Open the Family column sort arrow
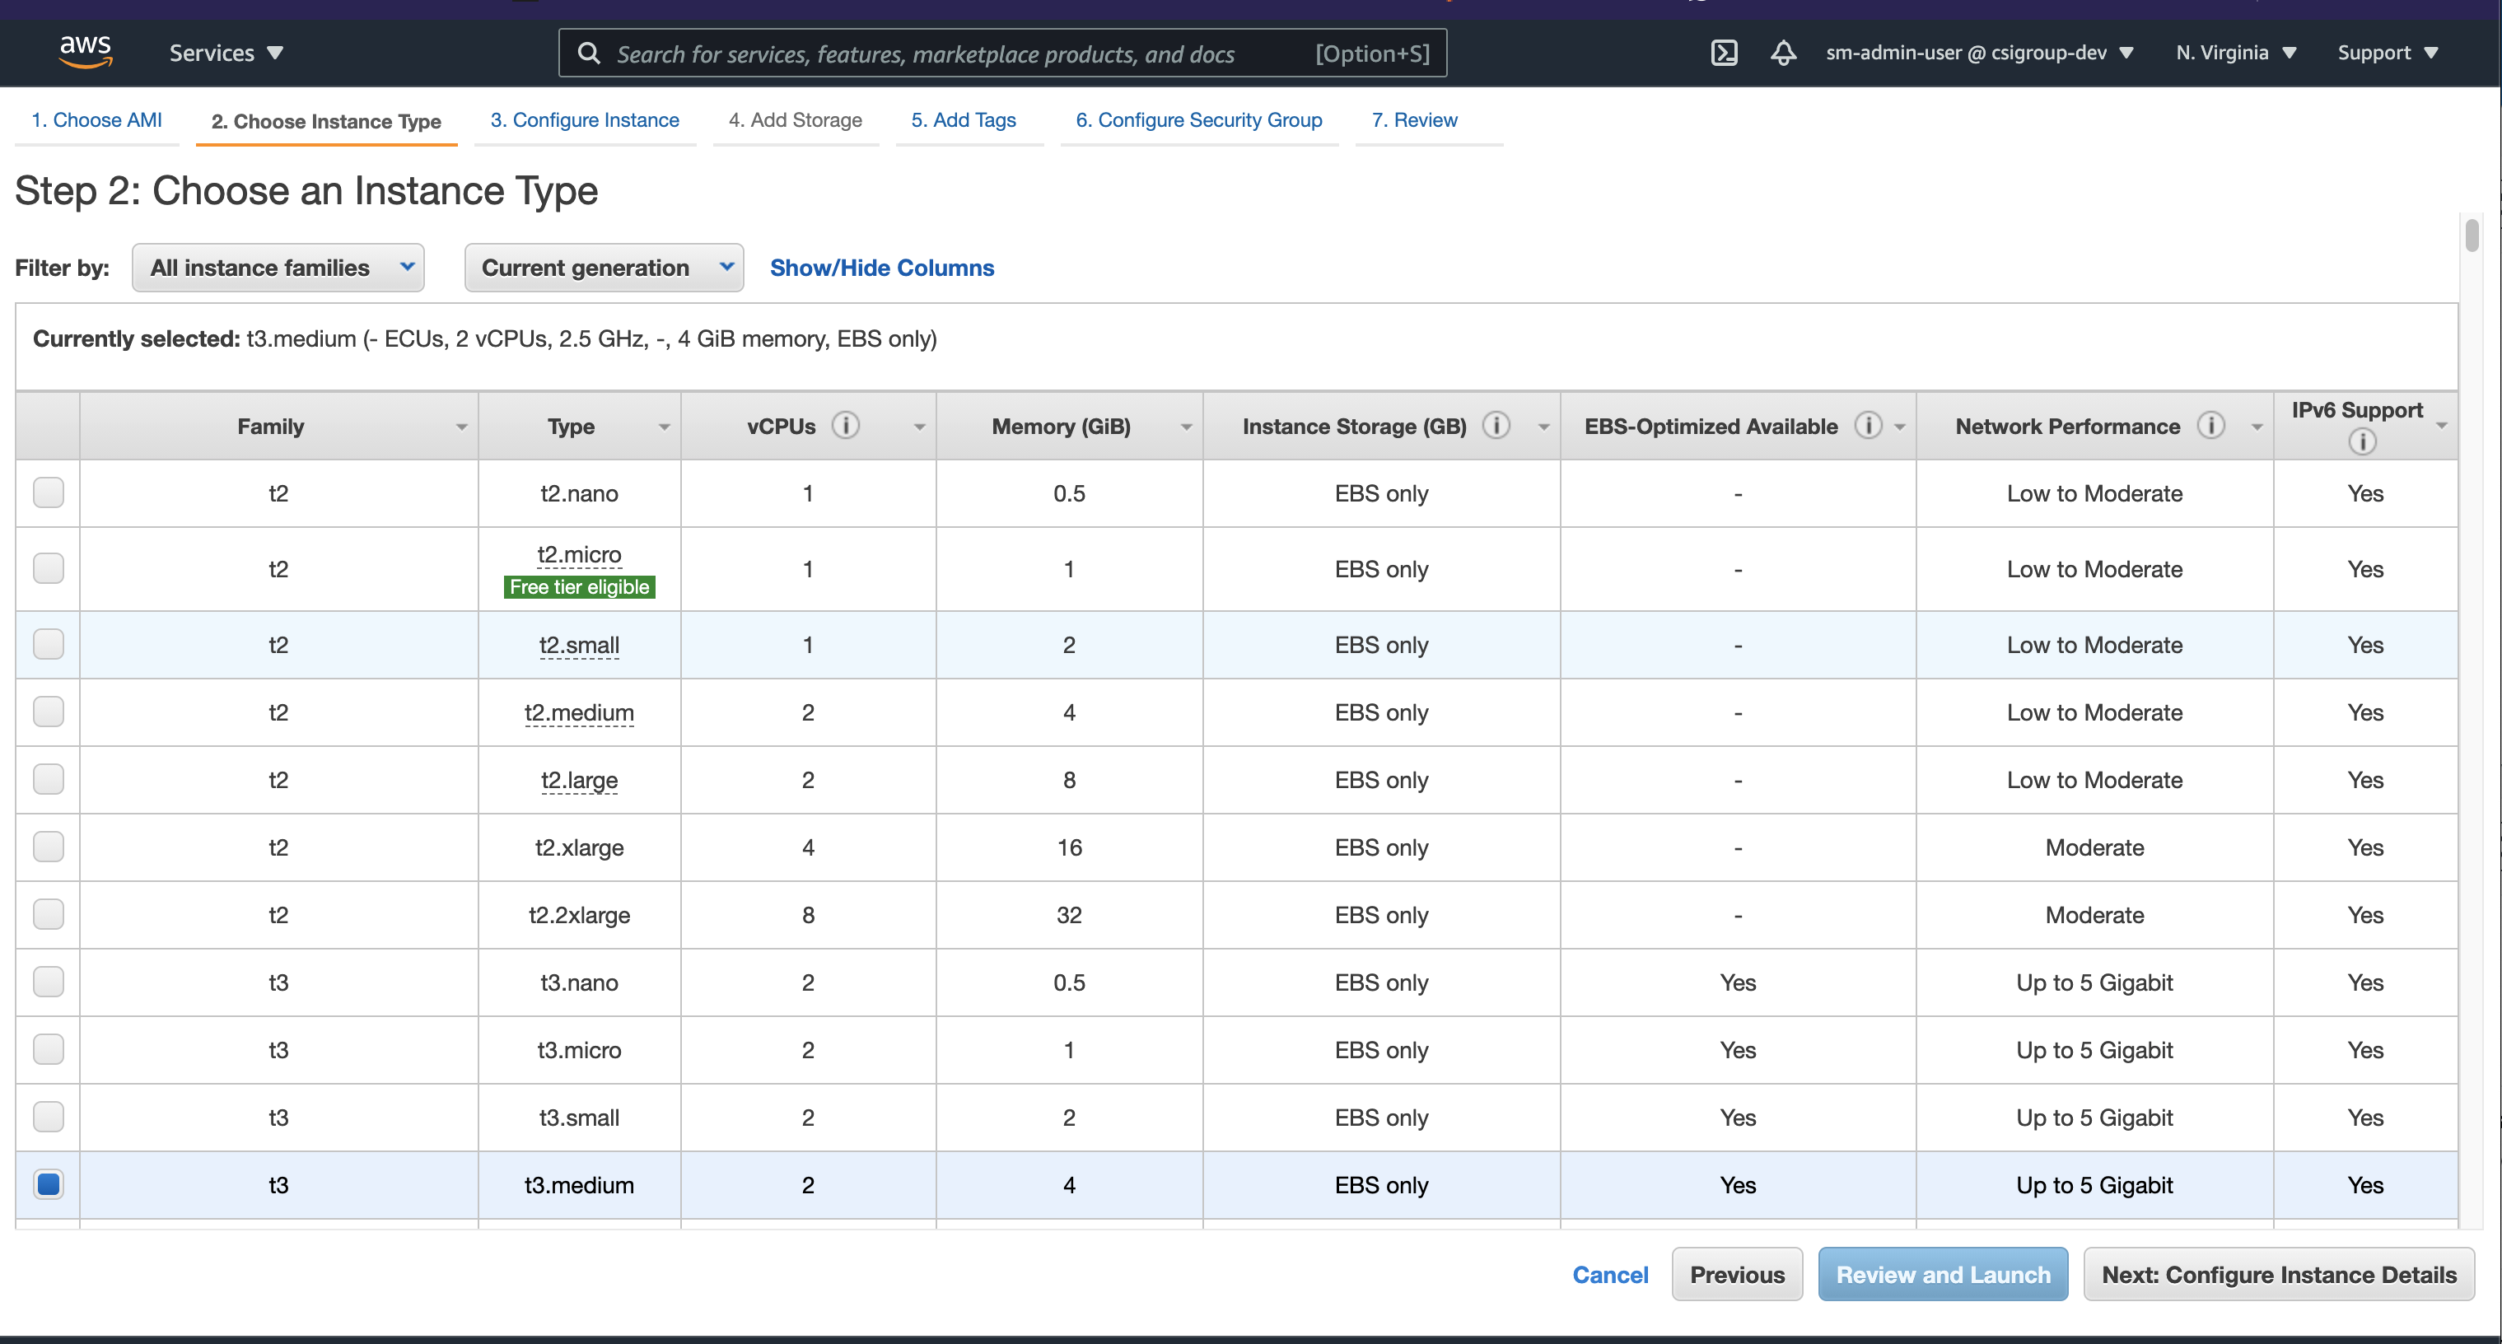Viewport: 2502px width, 1344px height. 461,427
